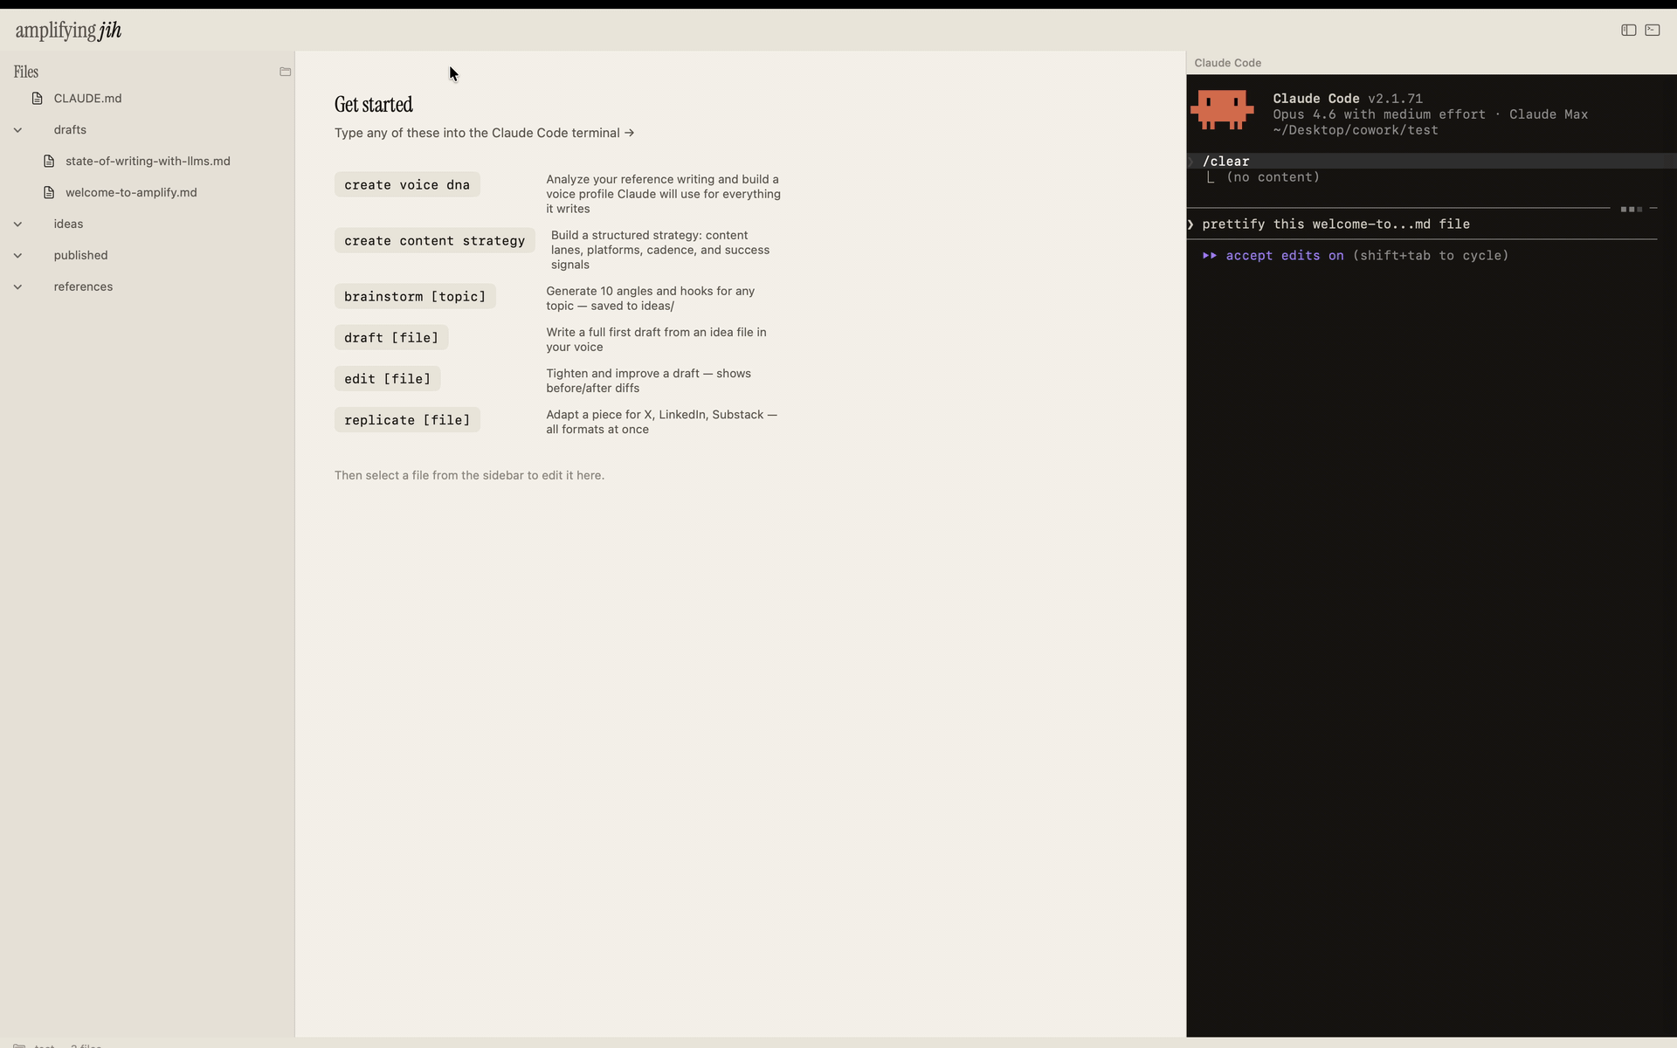Image resolution: width=1677 pixels, height=1048 pixels.
Task: Click the replicate [file] command chip
Action: tap(406, 419)
